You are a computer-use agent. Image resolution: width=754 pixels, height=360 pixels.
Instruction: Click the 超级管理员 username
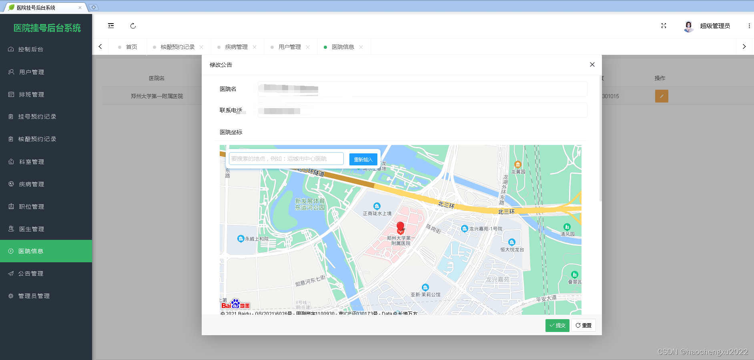click(715, 26)
